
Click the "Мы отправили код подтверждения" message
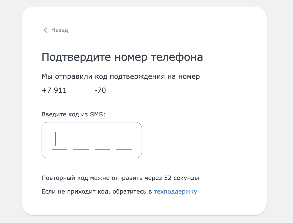[120, 77]
